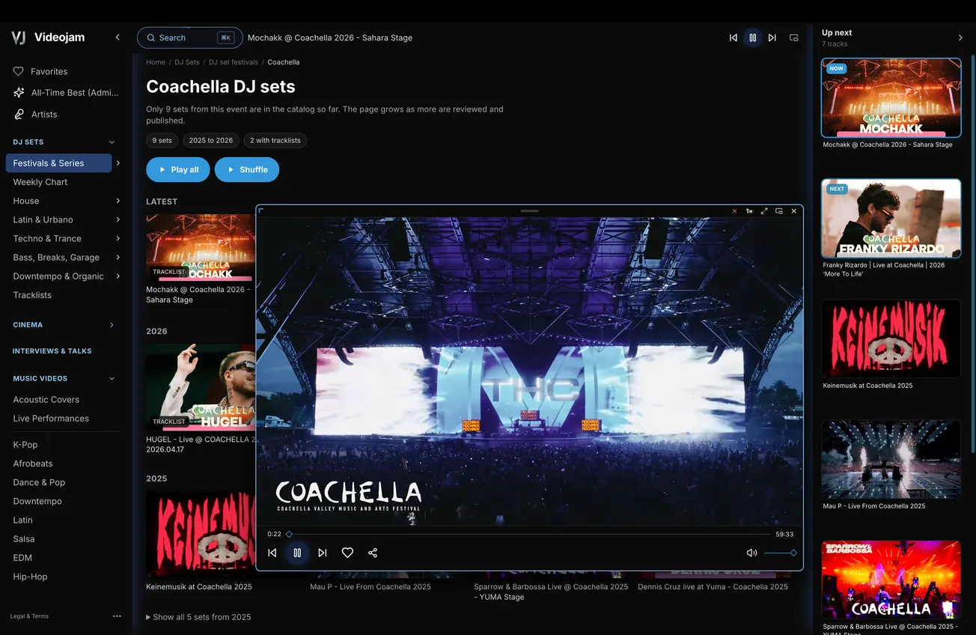Image resolution: width=976 pixels, height=635 pixels.
Task: Expand the CINEMA sidebar section
Action: (x=112, y=325)
